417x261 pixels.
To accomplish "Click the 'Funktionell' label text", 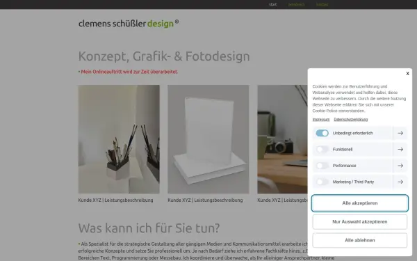I will point(343,150).
